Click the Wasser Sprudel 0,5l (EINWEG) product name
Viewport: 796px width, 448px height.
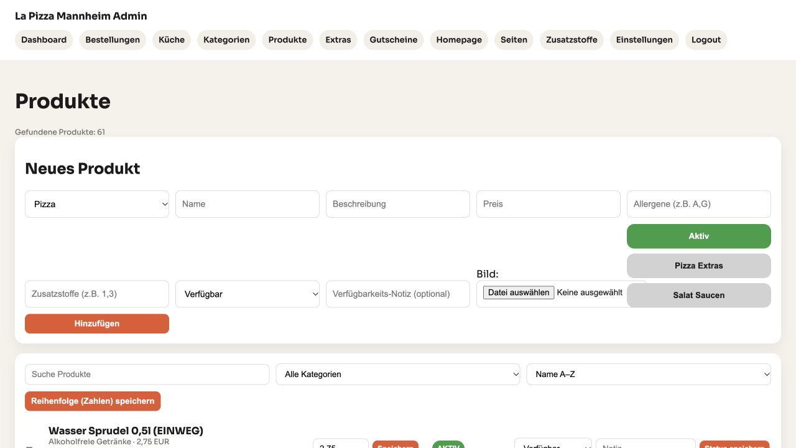coord(126,431)
